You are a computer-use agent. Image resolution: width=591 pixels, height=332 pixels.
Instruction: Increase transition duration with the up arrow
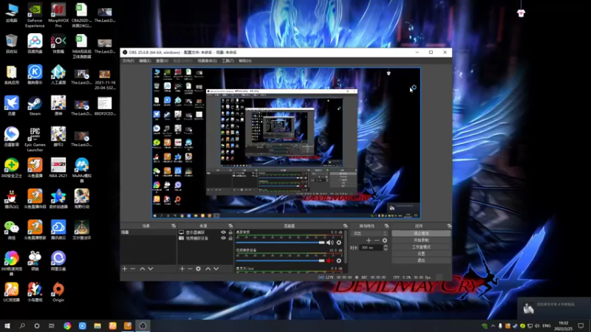[385, 246]
